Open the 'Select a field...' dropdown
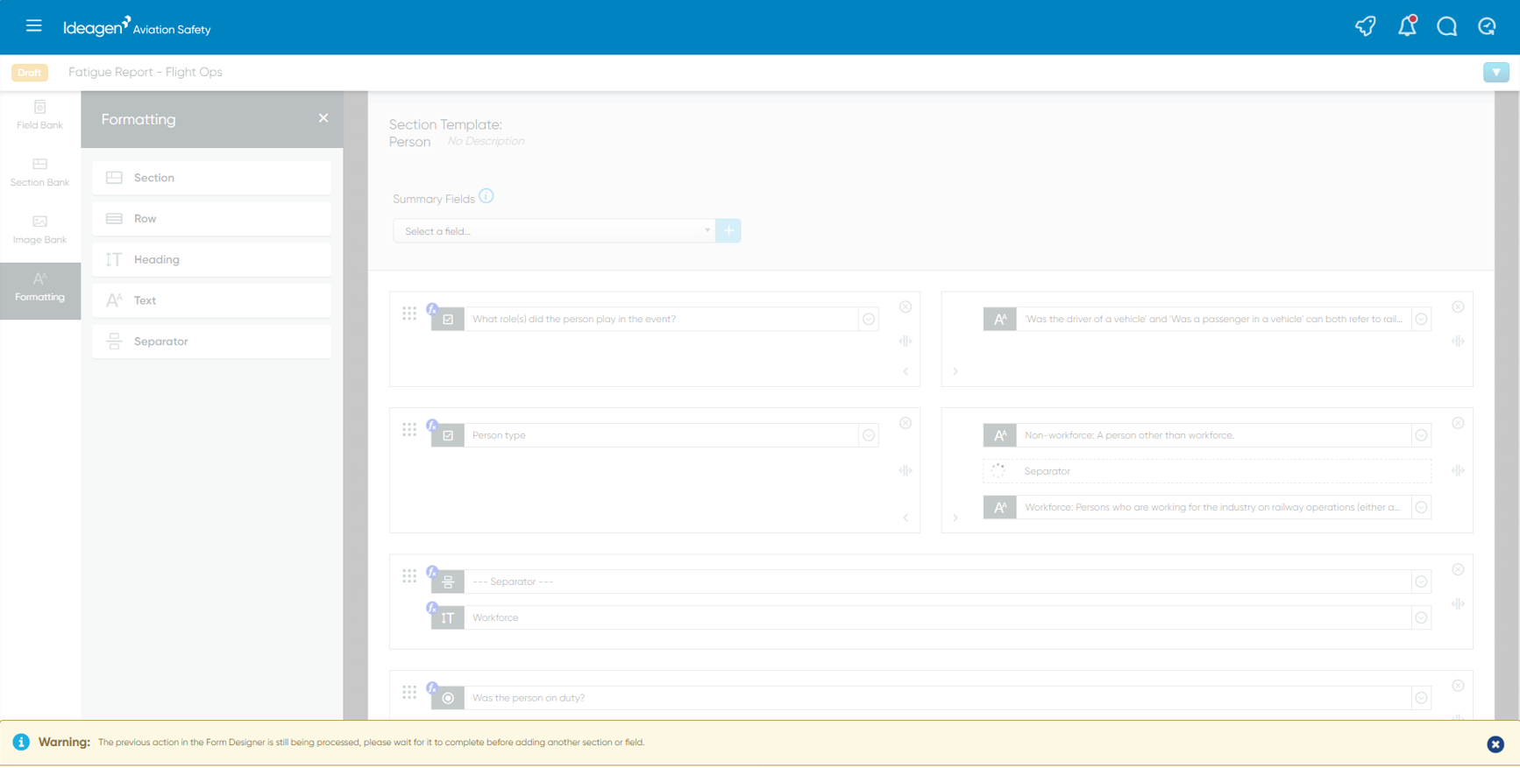 pyautogui.click(x=554, y=231)
